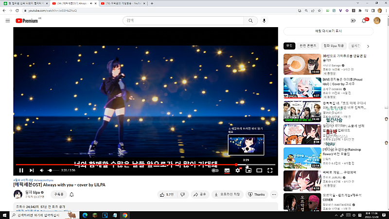Open player settings gear
The height and width of the screenshot is (219, 389).
click(238, 170)
